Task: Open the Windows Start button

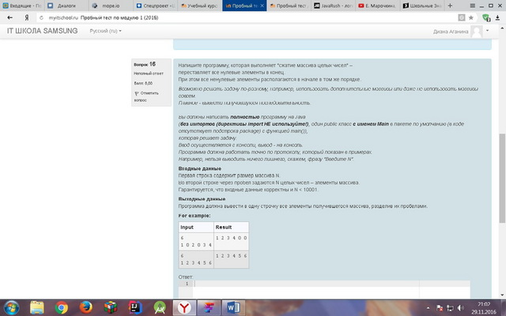Action: (11, 307)
